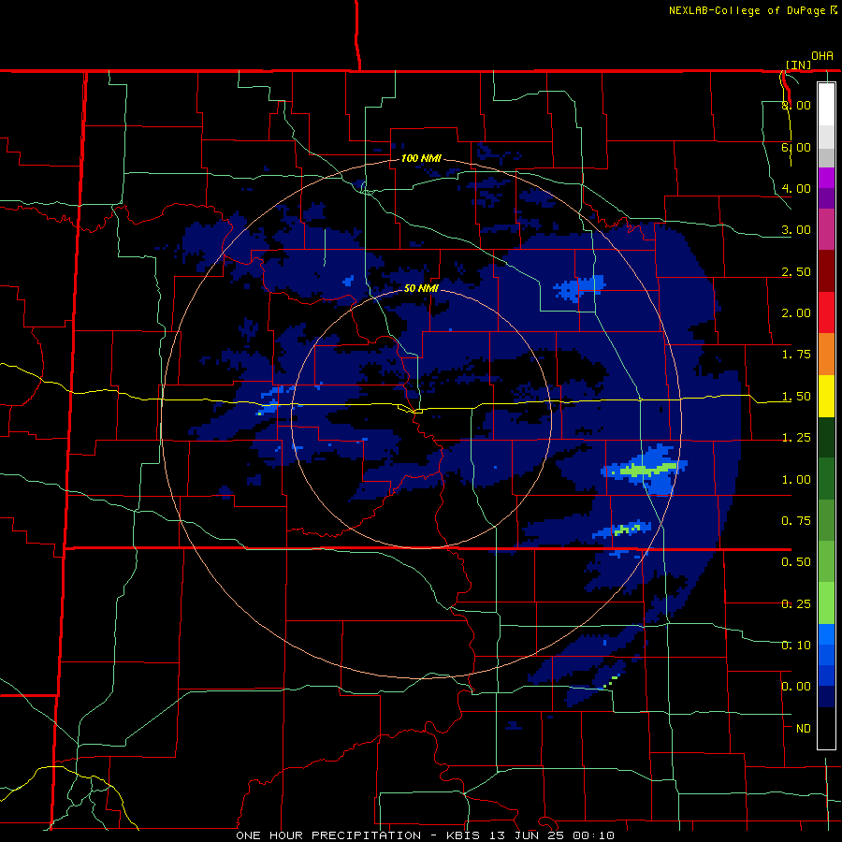This screenshot has width=842, height=842.
Task: Click the 0.75 legend value
Action: [796, 521]
